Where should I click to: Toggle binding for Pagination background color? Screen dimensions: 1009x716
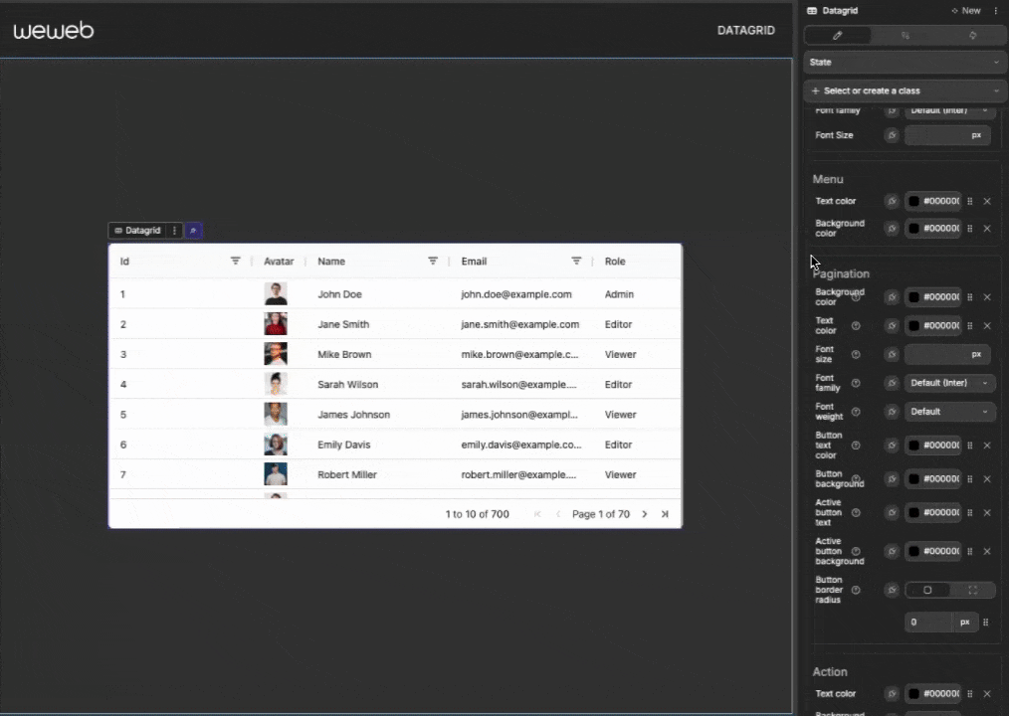coord(892,296)
